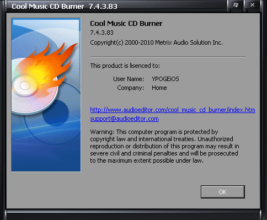Click the title bar text Cool Music CD Burner
The image size is (267, 220).
tap(47, 7)
